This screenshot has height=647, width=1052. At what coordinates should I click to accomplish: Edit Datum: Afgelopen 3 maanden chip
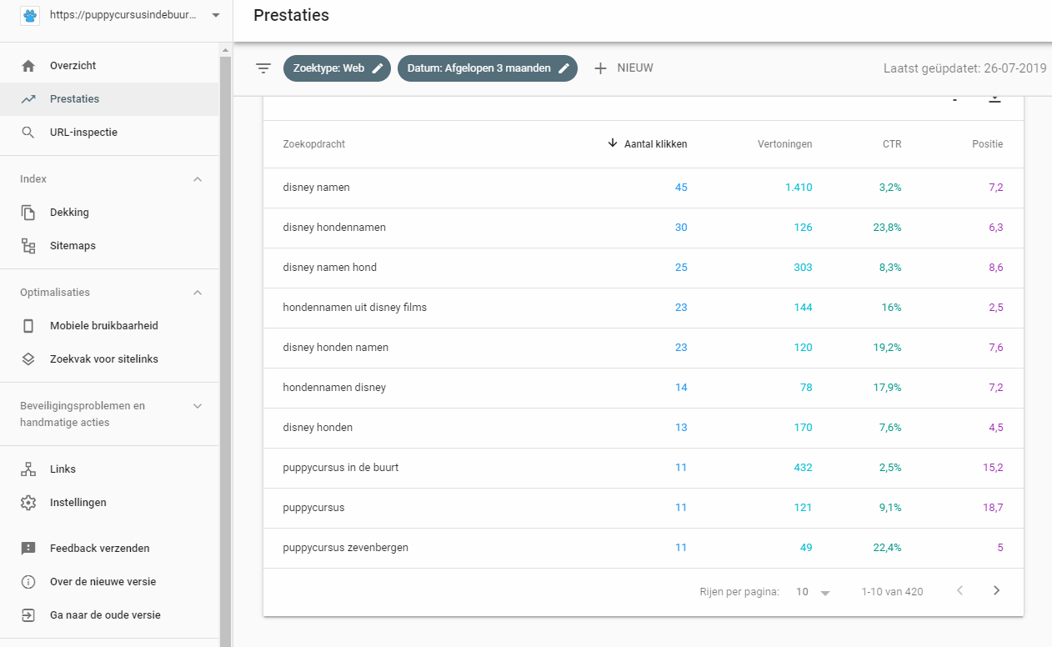point(488,68)
